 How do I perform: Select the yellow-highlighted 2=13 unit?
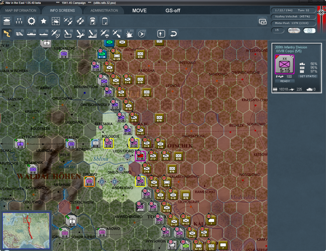point(140,181)
